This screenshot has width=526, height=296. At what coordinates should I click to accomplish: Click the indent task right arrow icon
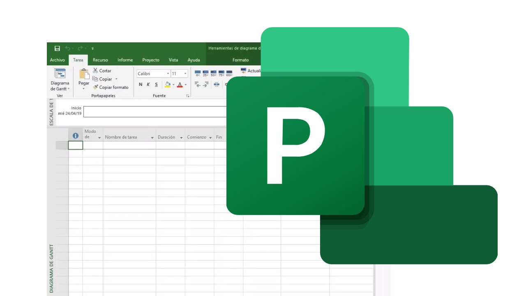[x=205, y=84]
